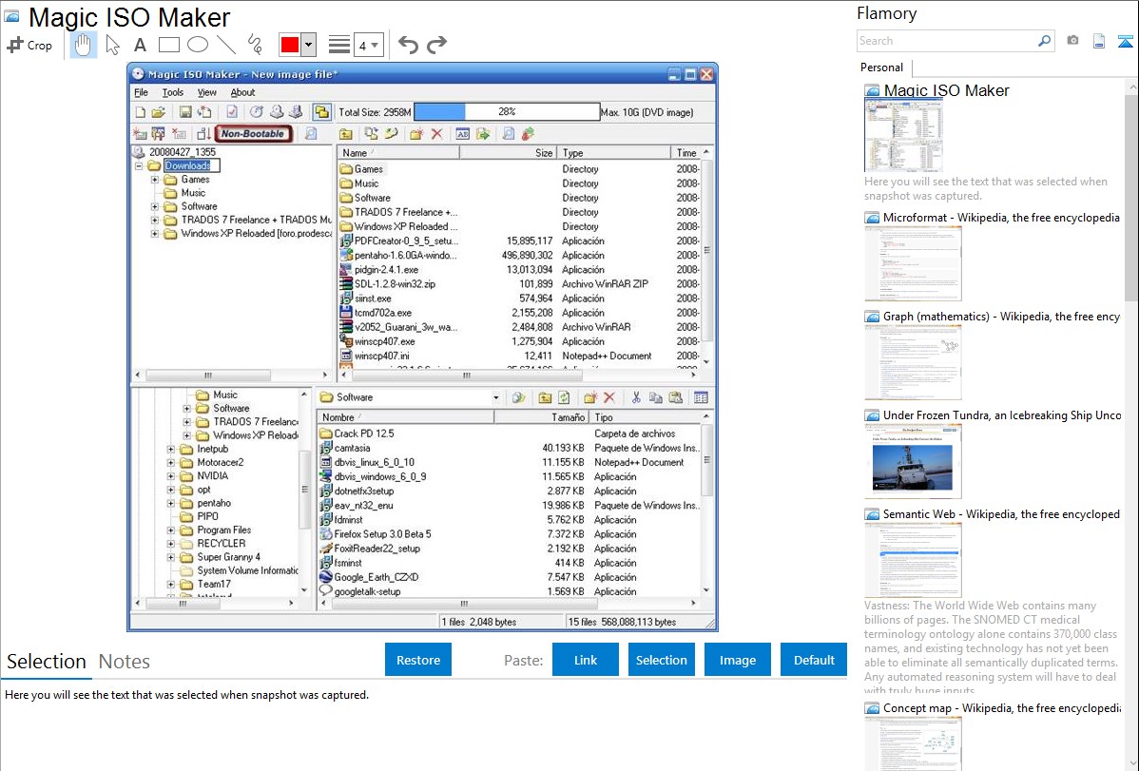This screenshot has width=1139, height=771.
Task: Click the refresh icon in local toolbar
Action: pos(564,397)
